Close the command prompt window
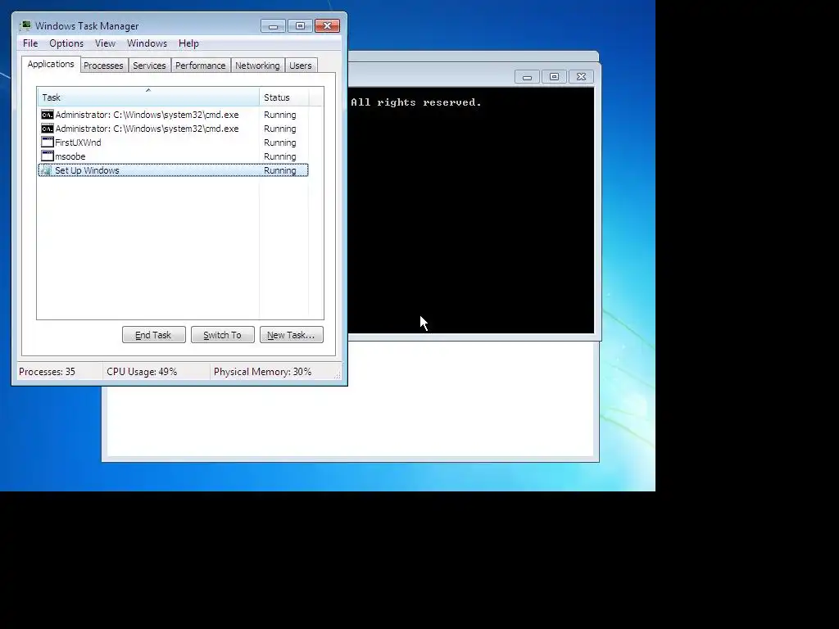The image size is (839, 629). [582, 77]
